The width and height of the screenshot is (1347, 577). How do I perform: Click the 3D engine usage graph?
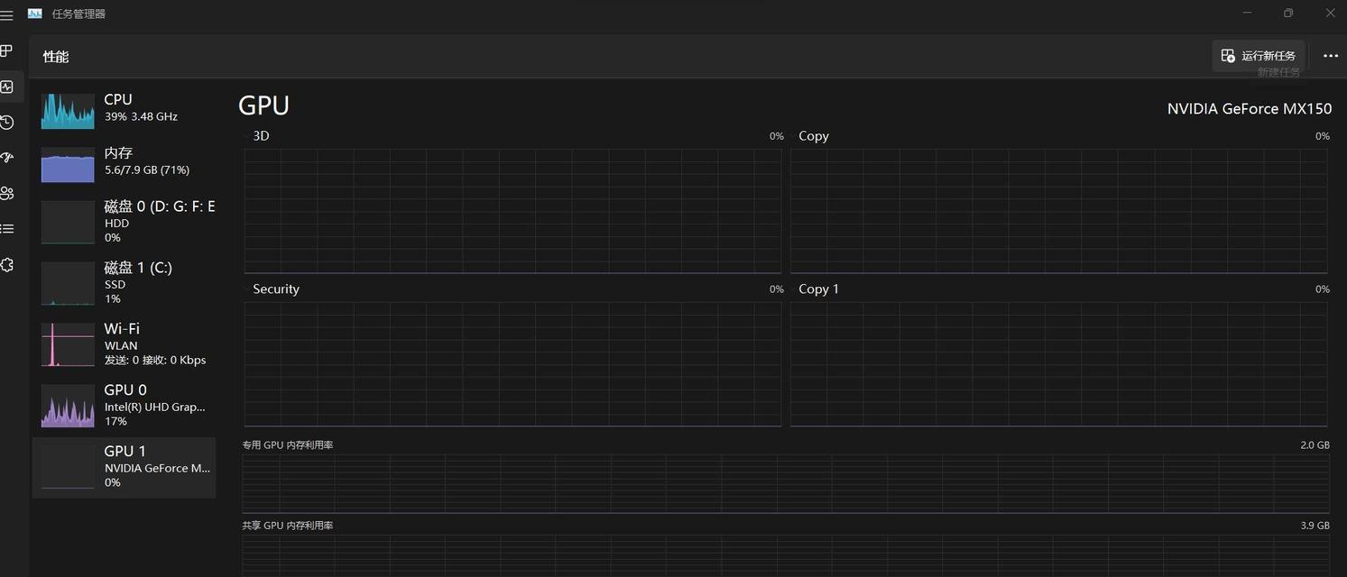pos(512,211)
